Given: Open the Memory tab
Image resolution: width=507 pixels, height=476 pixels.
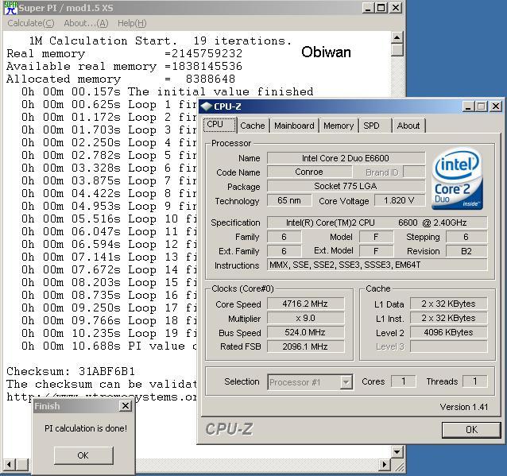Looking at the screenshot, I should pyautogui.click(x=338, y=126).
